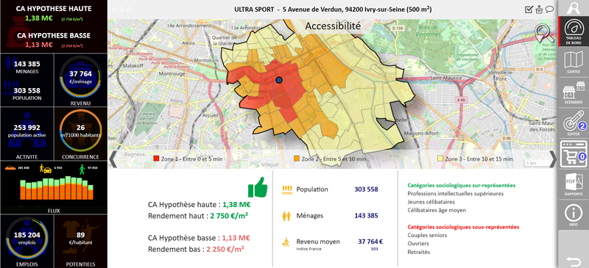Screen dimensions: 589x268
Task: Click the user profile icon
Action: tap(574, 8)
